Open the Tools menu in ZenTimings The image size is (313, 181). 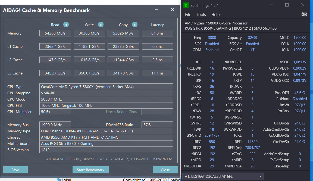(x=201, y=15)
